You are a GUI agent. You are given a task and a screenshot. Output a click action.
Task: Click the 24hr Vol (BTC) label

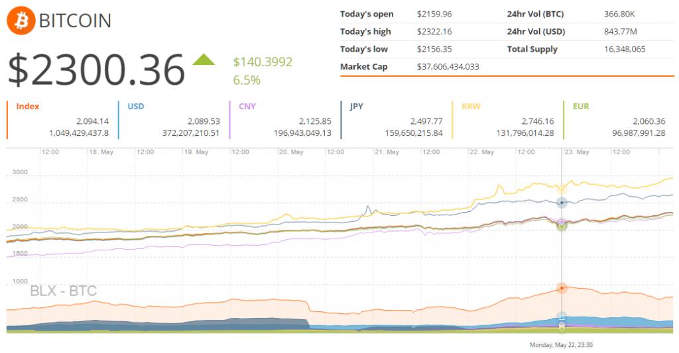pyautogui.click(x=535, y=15)
